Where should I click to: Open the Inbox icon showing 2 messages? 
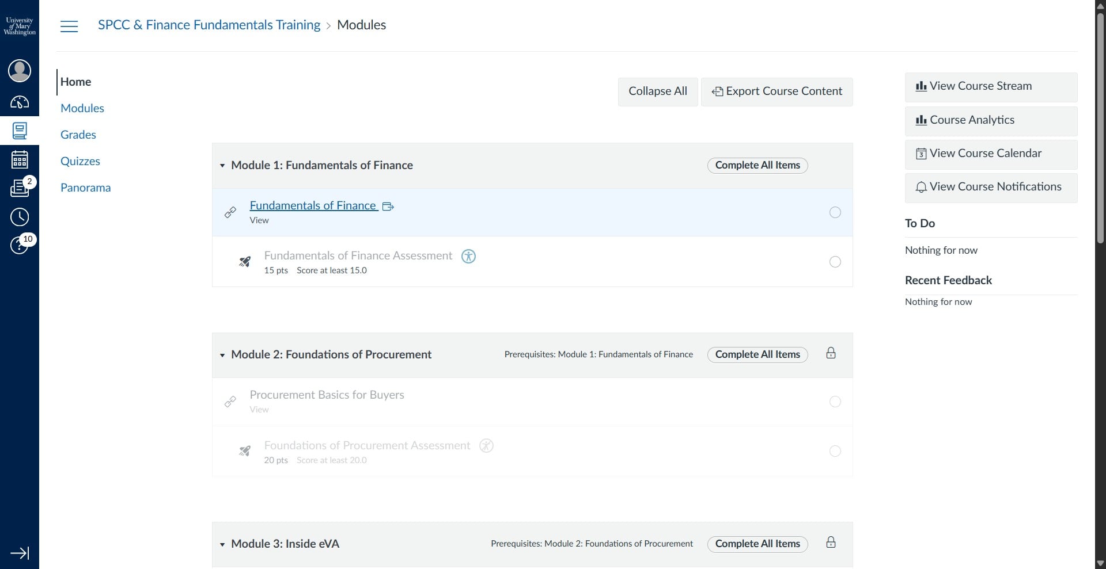20,188
